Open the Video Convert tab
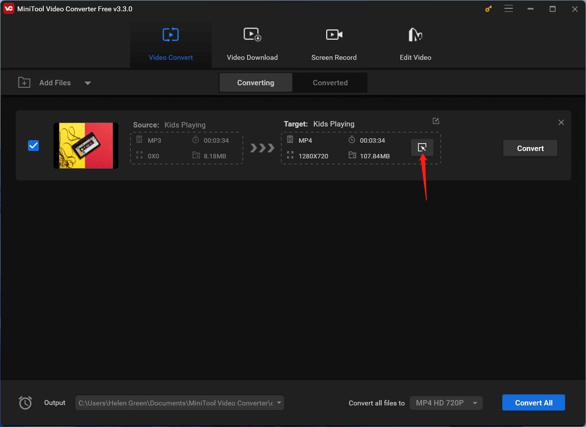Viewport: 586px width, 427px height. click(171, 45)
